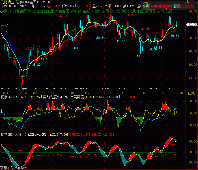Screen dimensions: 198x170
Task: Click the 24.00 price axis label
Action: coord(193,11)
